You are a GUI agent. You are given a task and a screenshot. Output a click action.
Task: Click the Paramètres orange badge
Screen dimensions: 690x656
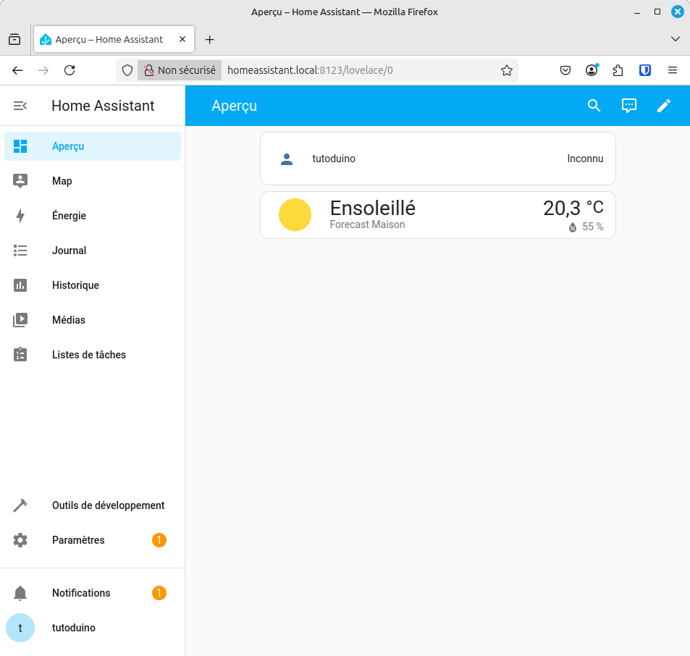tap(159, 540)
